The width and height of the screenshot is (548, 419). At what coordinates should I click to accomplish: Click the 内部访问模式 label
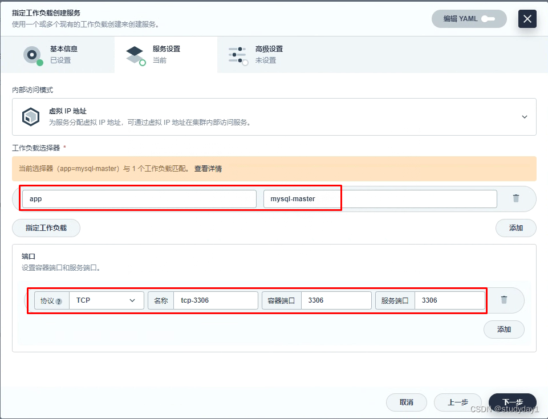click(x=33, y=90)
